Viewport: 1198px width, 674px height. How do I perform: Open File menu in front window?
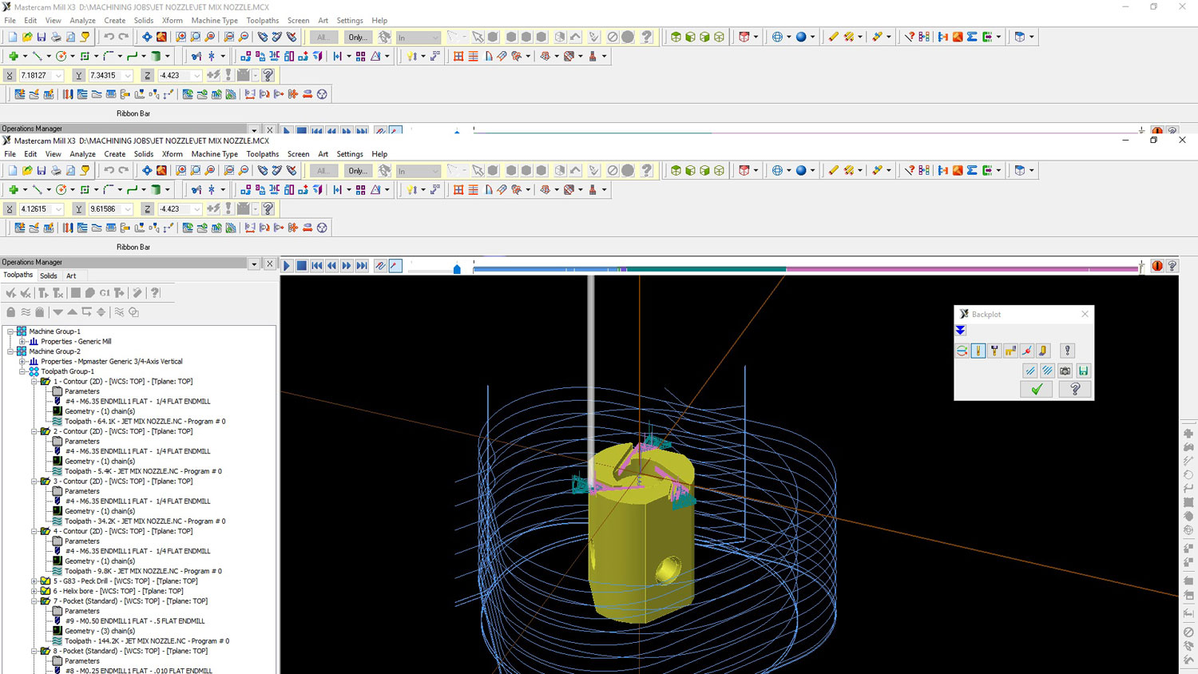(x=10, y=154)
